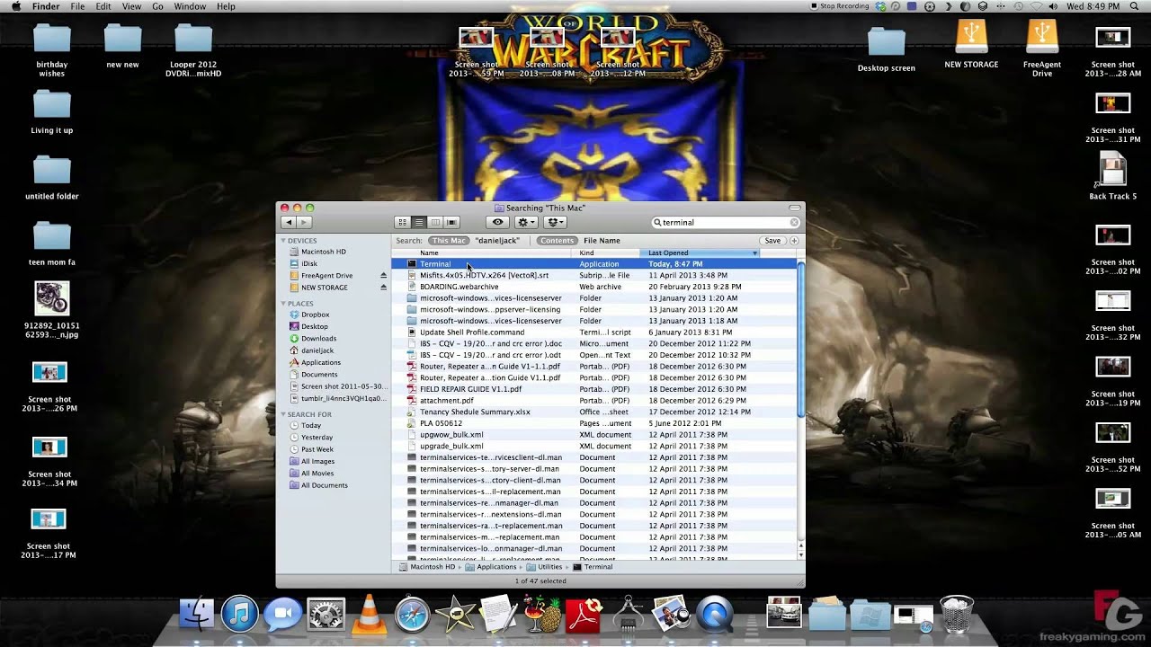Click the Save search button
The width and height of the screenshot is (1151, 647).
[772, 241]
